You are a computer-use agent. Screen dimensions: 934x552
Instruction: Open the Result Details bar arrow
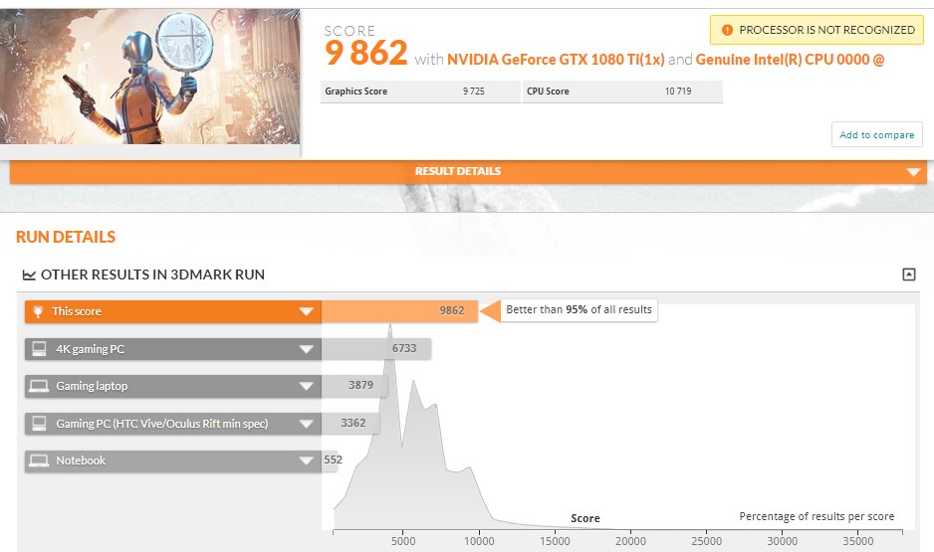tap(913, 172)
